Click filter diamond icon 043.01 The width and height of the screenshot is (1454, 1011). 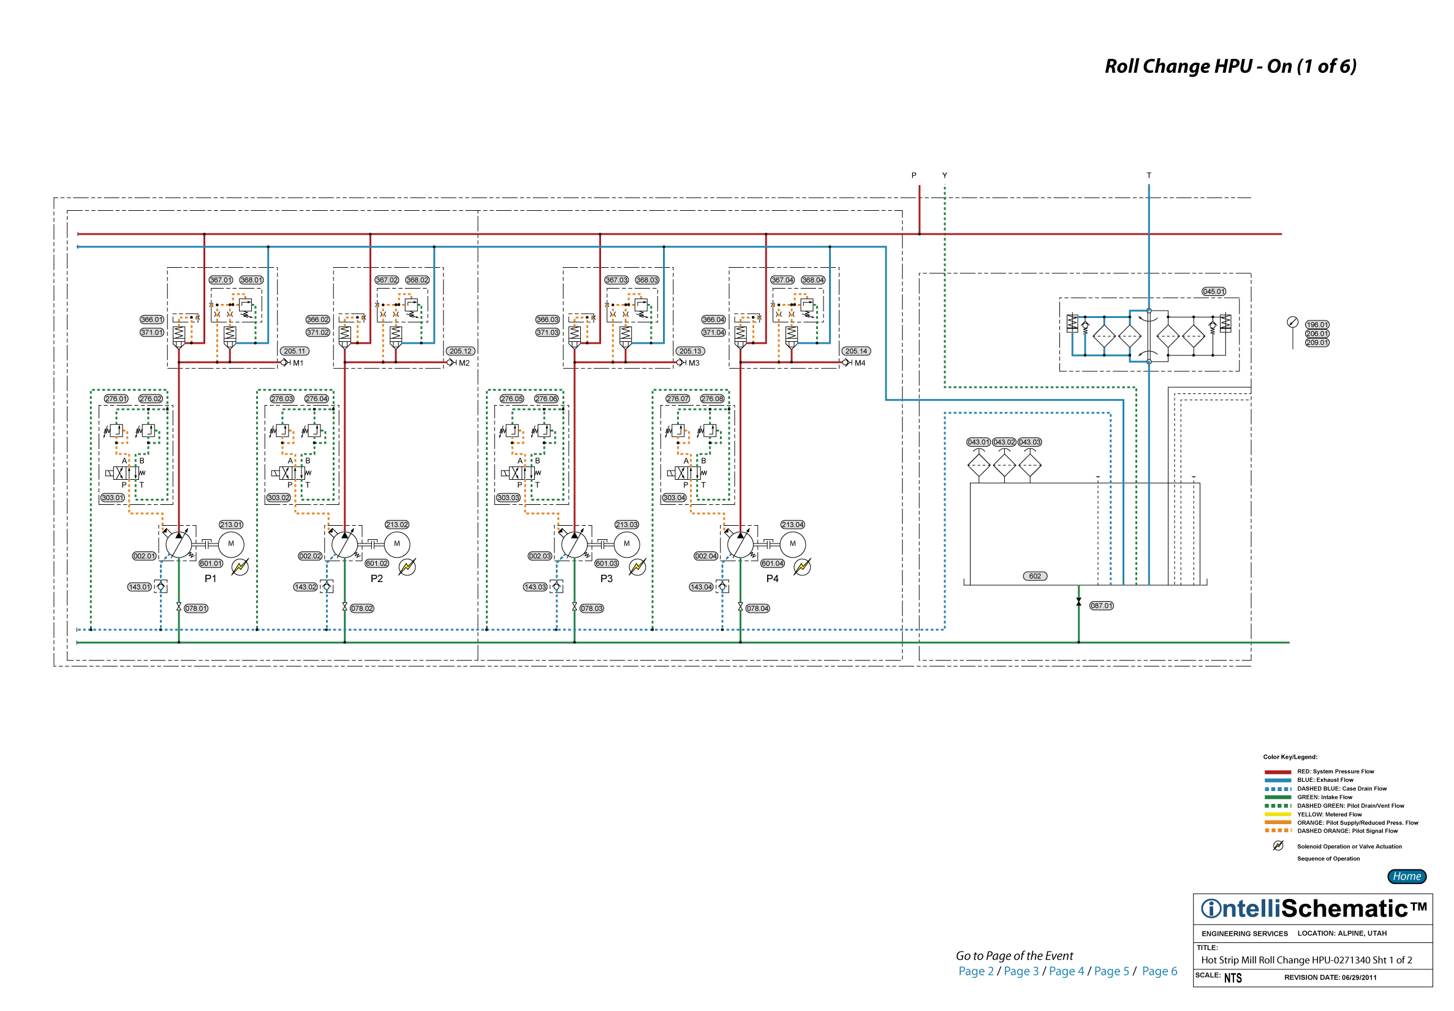coord(979,466)
